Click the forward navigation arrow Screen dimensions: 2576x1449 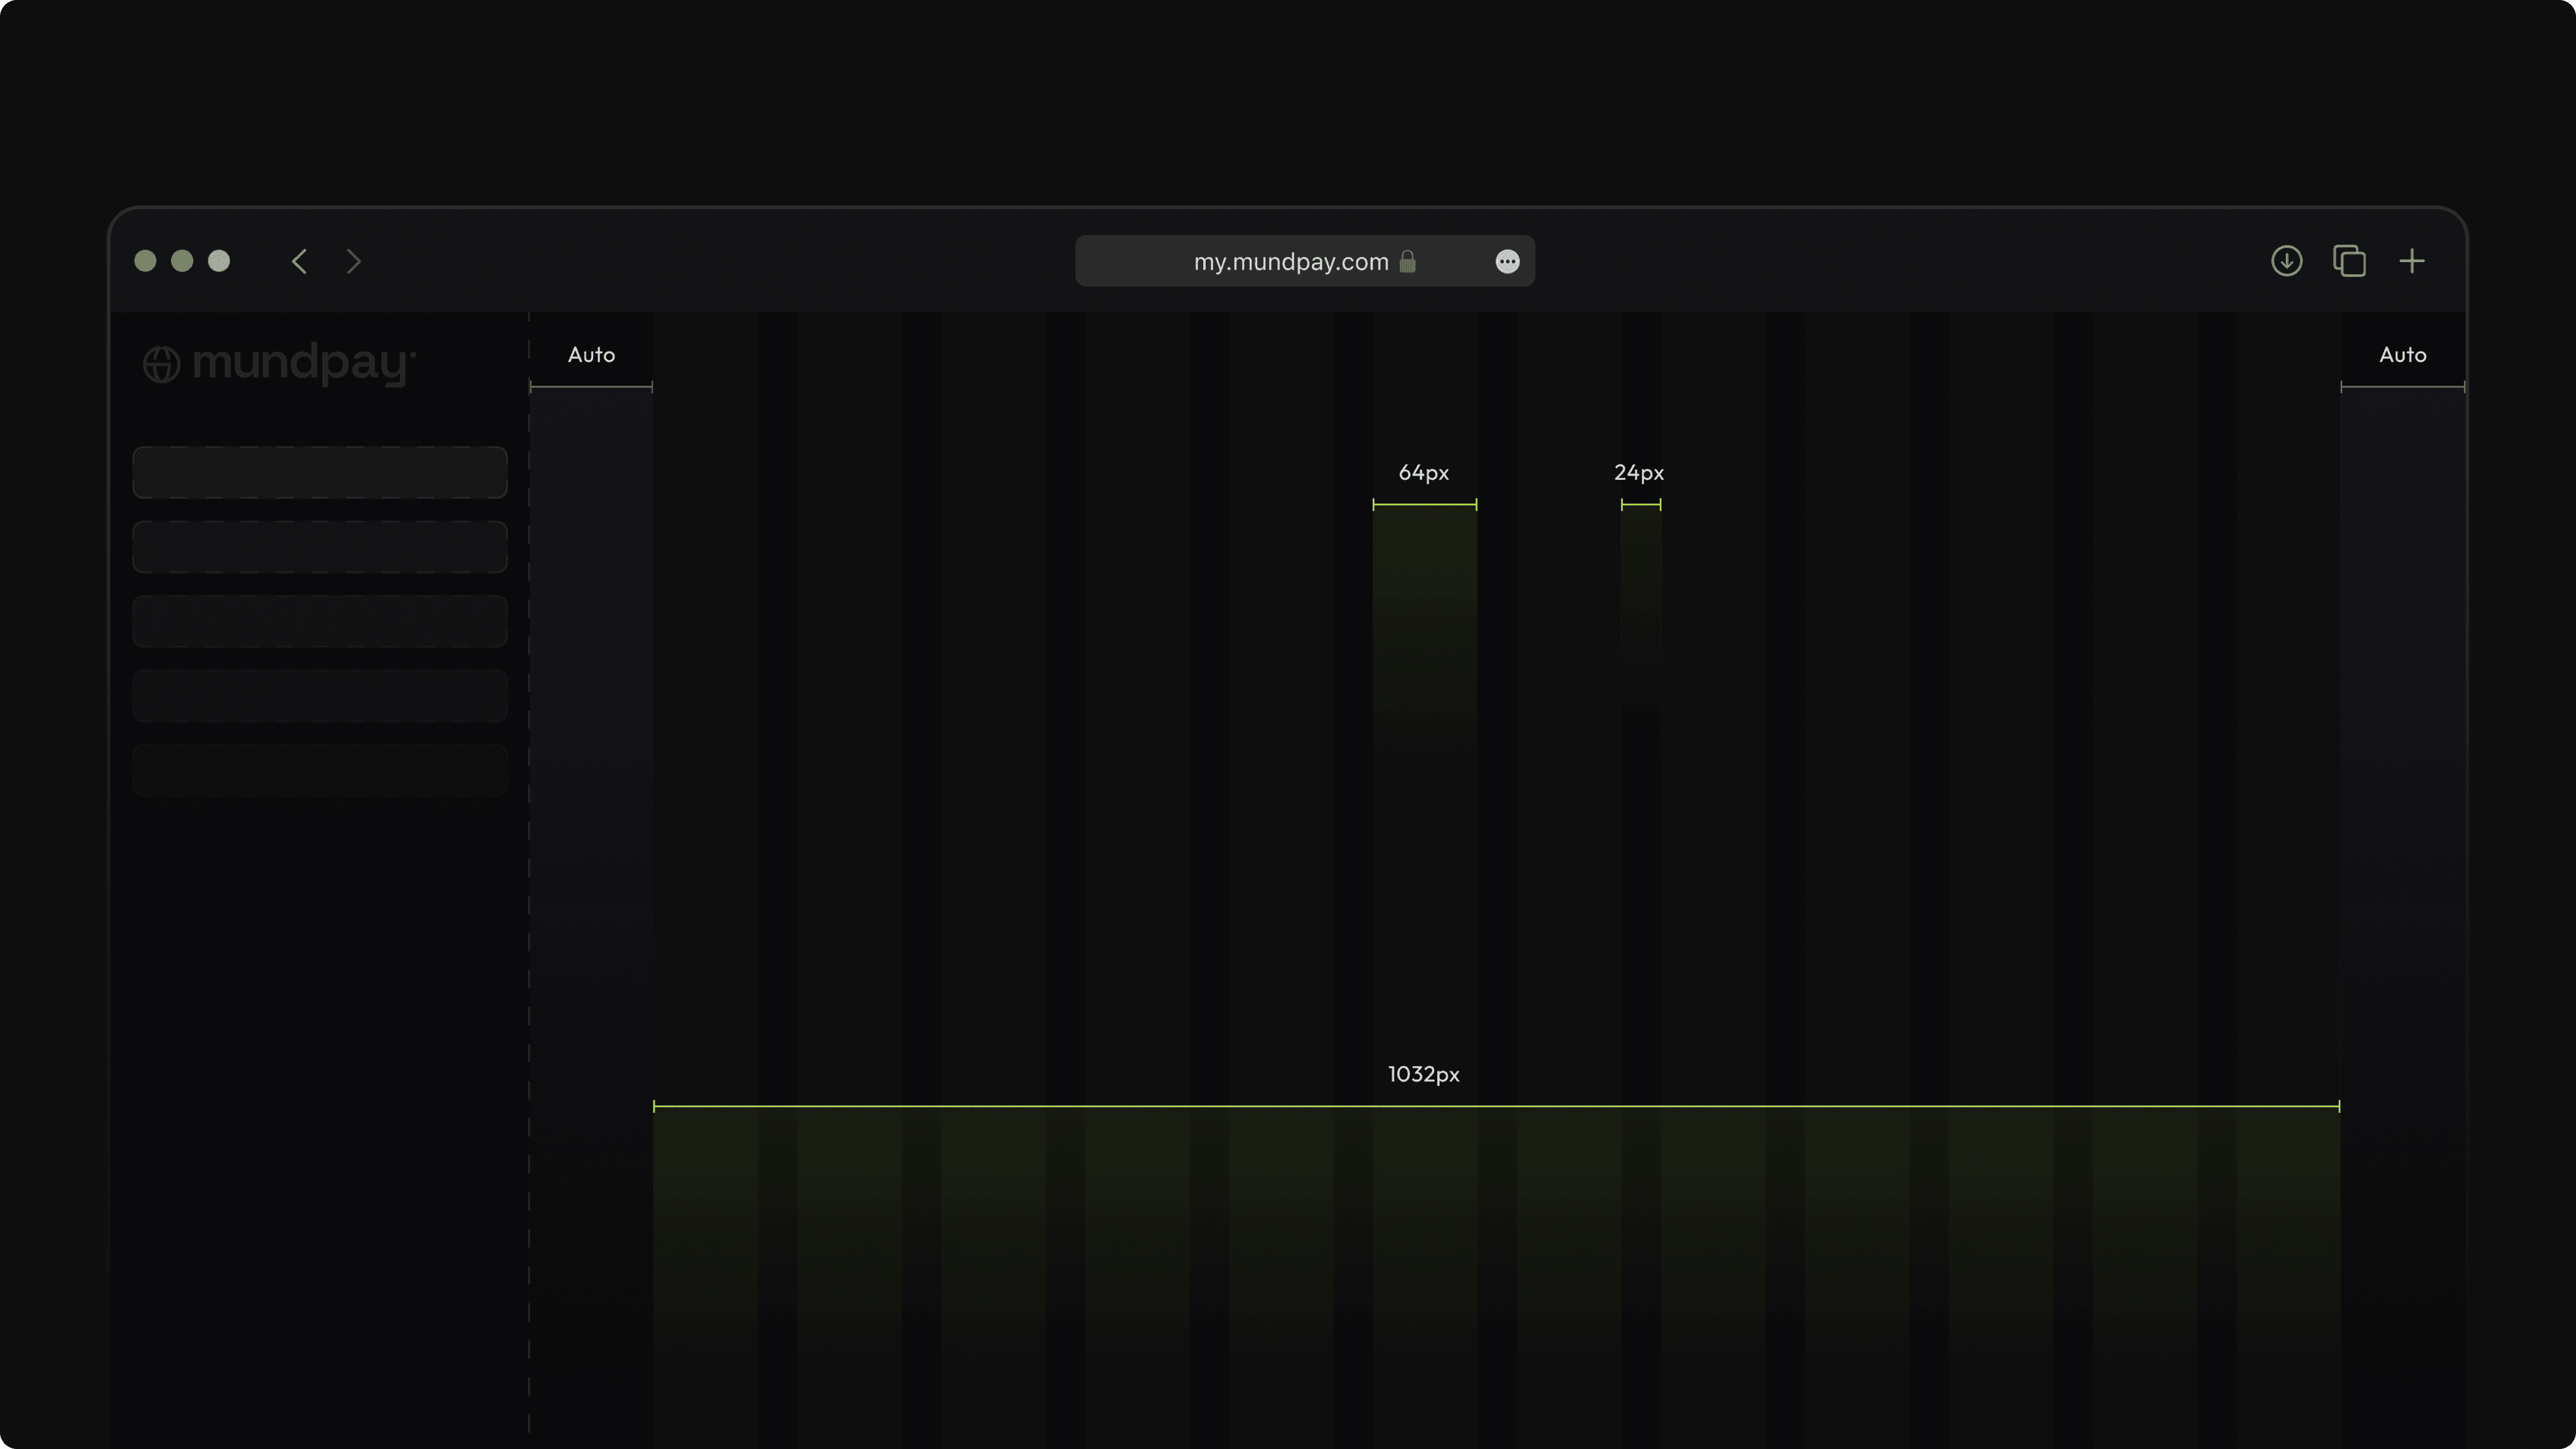pos(355,261)
